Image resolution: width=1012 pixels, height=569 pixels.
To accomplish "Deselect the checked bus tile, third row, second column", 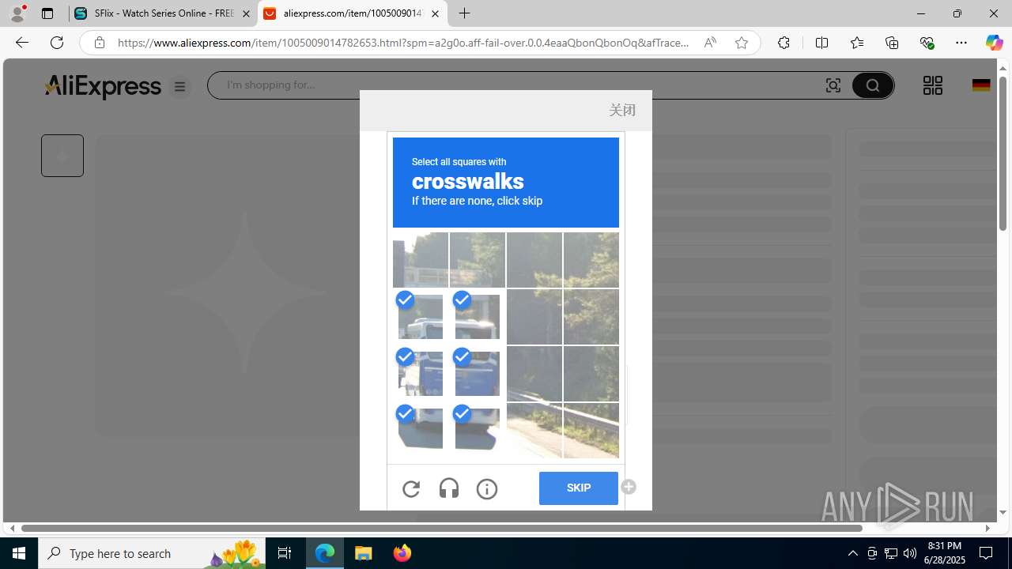I will [x=478, y=374].
